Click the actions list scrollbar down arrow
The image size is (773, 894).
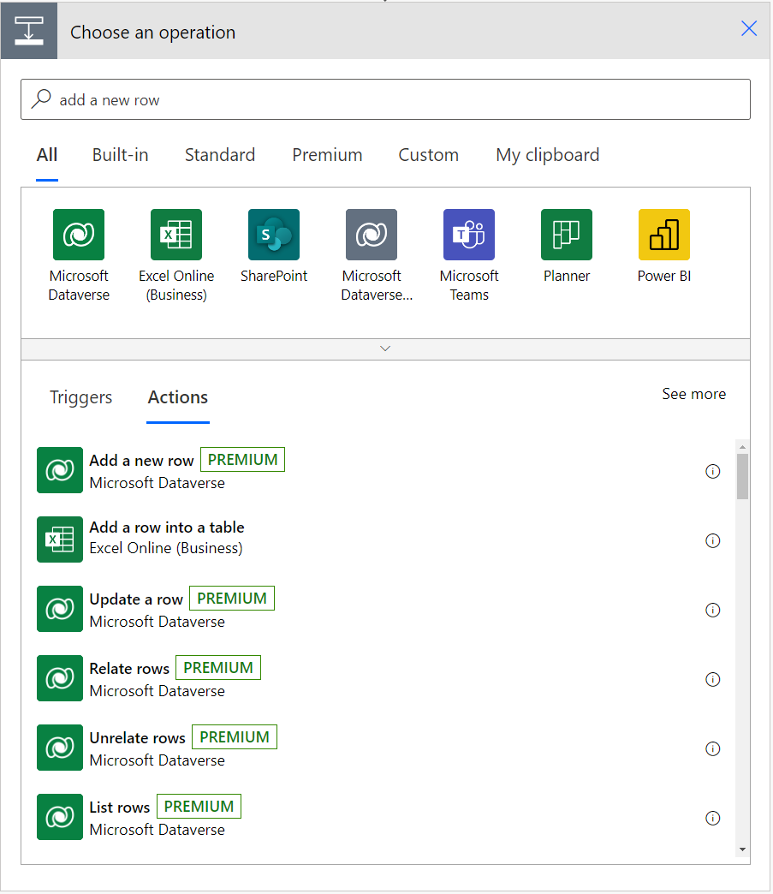[x=742, y=849]
